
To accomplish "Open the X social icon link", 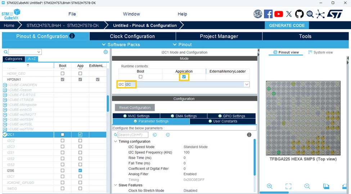I will (289, 14).
